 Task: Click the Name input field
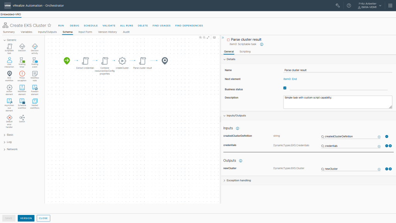[338, 70]
